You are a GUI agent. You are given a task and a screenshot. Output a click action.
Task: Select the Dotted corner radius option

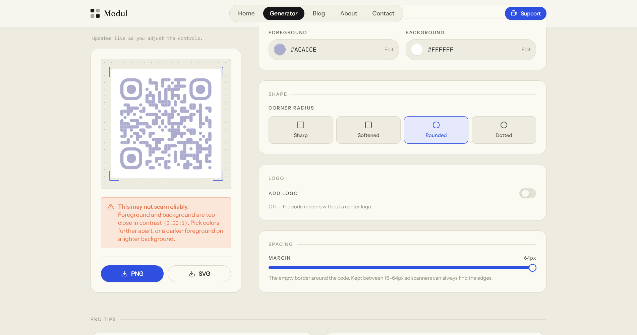(x=504, y=130)
